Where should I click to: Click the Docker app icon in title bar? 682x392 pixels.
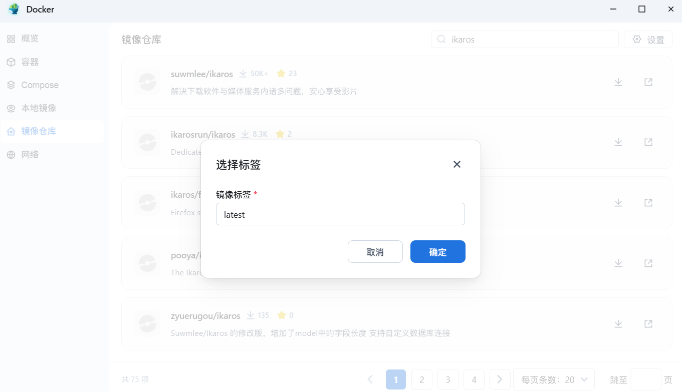click(14, 9)
